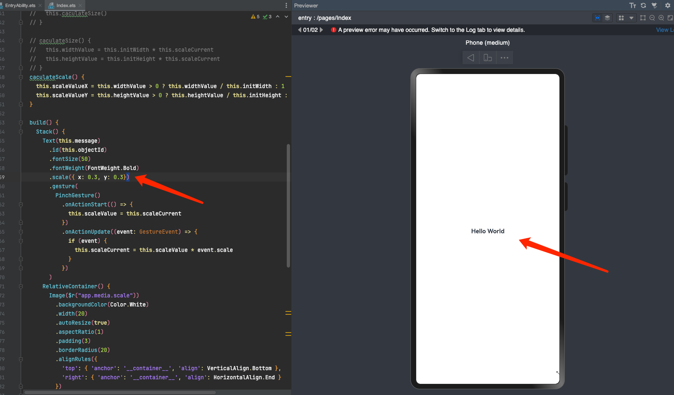The height and width of the screenshot is (395, 674).
Task: Fit preview to screen icon
Action: pyautogui.click(x=670, y=18)
